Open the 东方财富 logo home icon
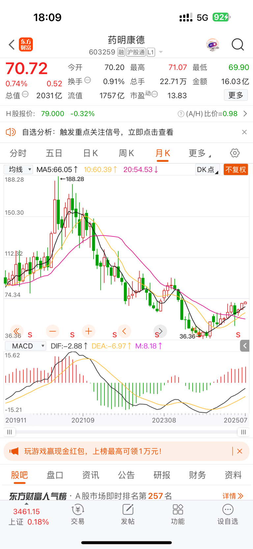The height and width of the screenshot is (549, 253). (26, 45)
